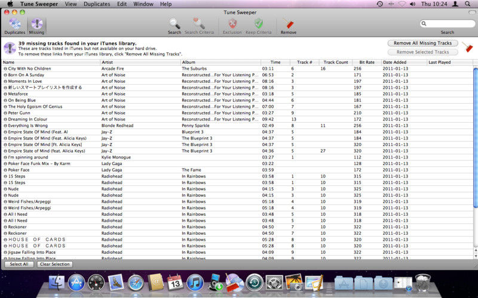Click the scroll down arrow of track list
Viewport: 478px width, 298px height.
476,256
